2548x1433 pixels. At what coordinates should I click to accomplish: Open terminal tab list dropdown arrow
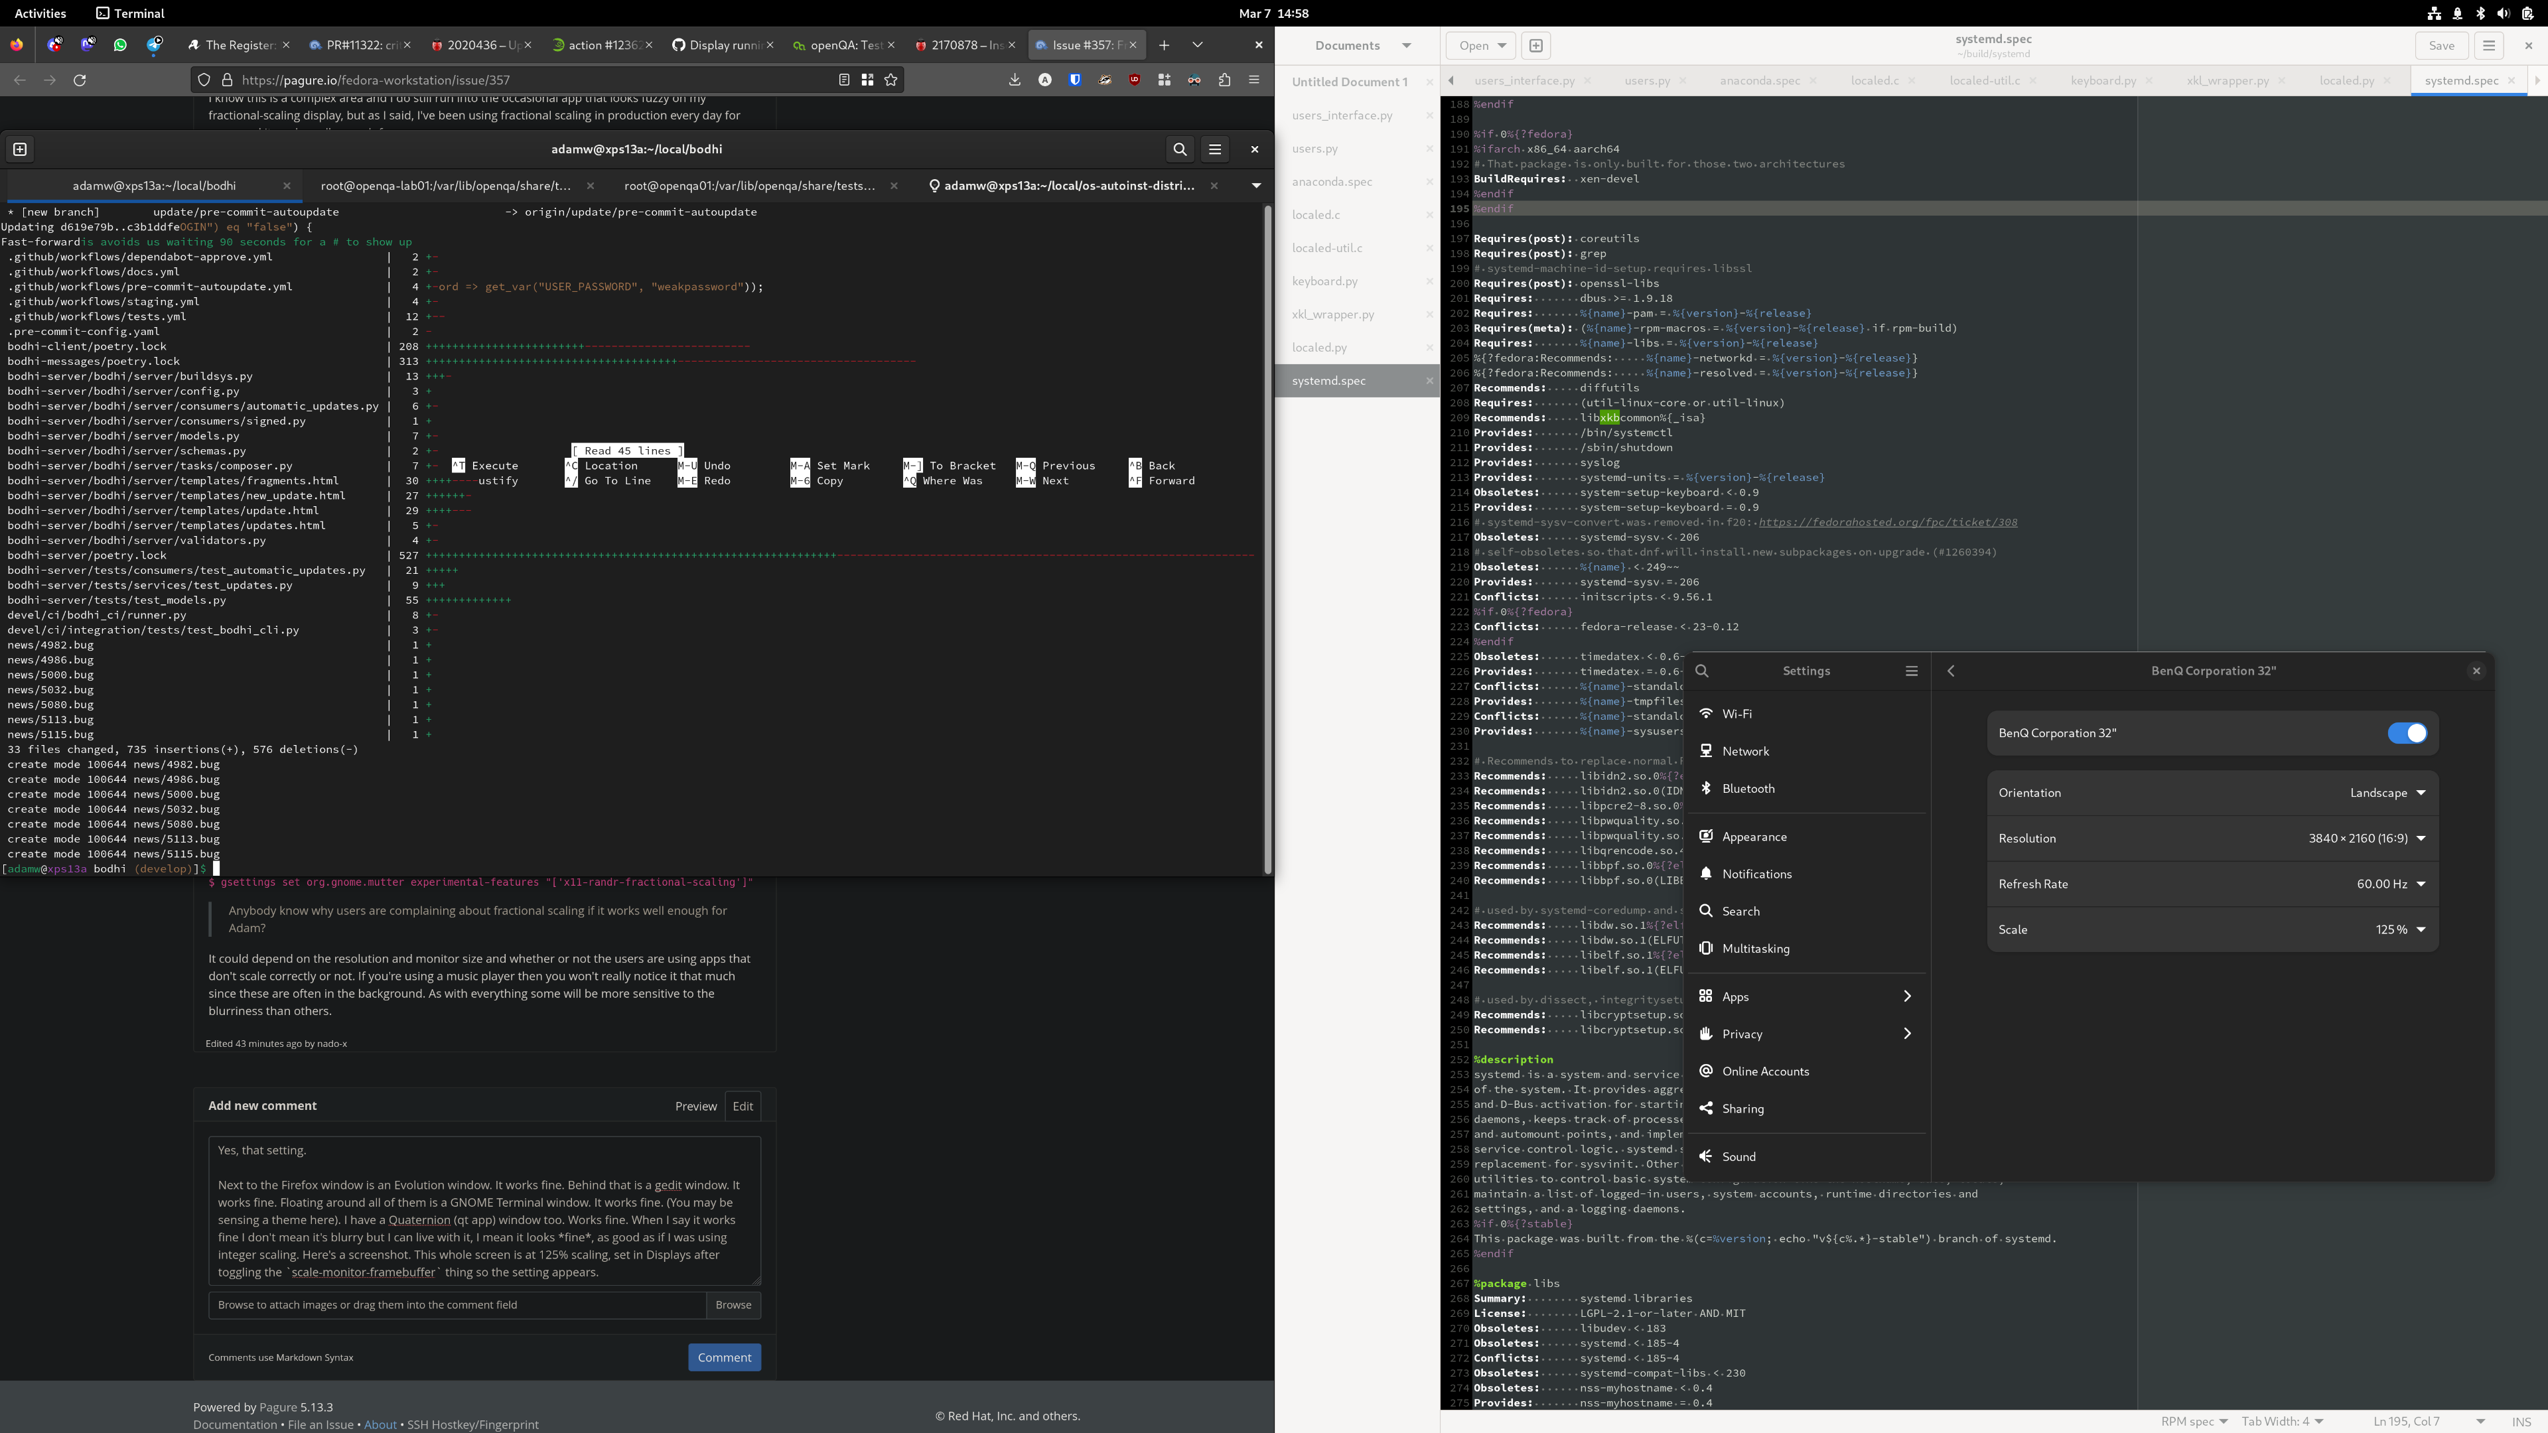pos(1256,186)
